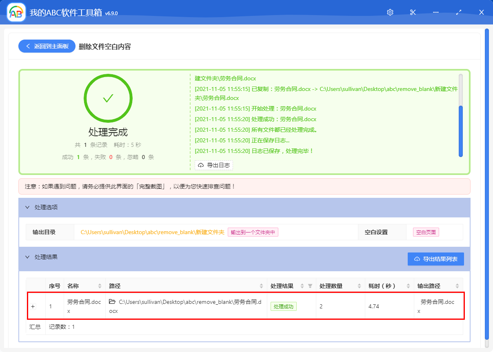
Task: Open the filter icon on 处理结果 column
Action: tap(310, 286)
